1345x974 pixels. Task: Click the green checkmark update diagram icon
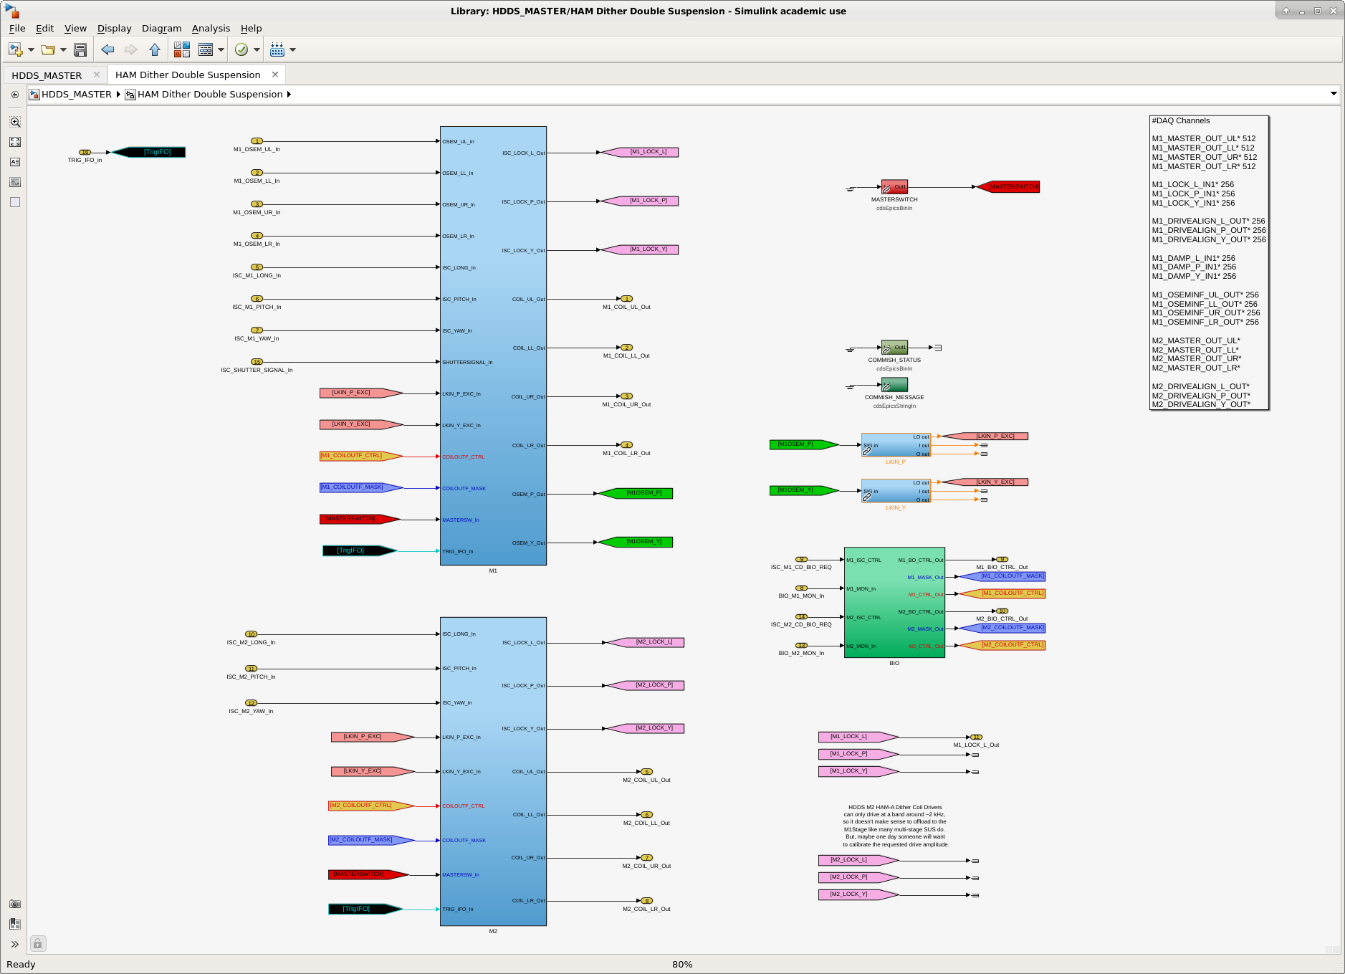tap(241, 49)
